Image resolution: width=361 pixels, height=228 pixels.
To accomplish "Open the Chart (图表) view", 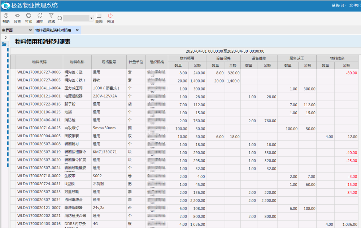I will coord(99,18).
